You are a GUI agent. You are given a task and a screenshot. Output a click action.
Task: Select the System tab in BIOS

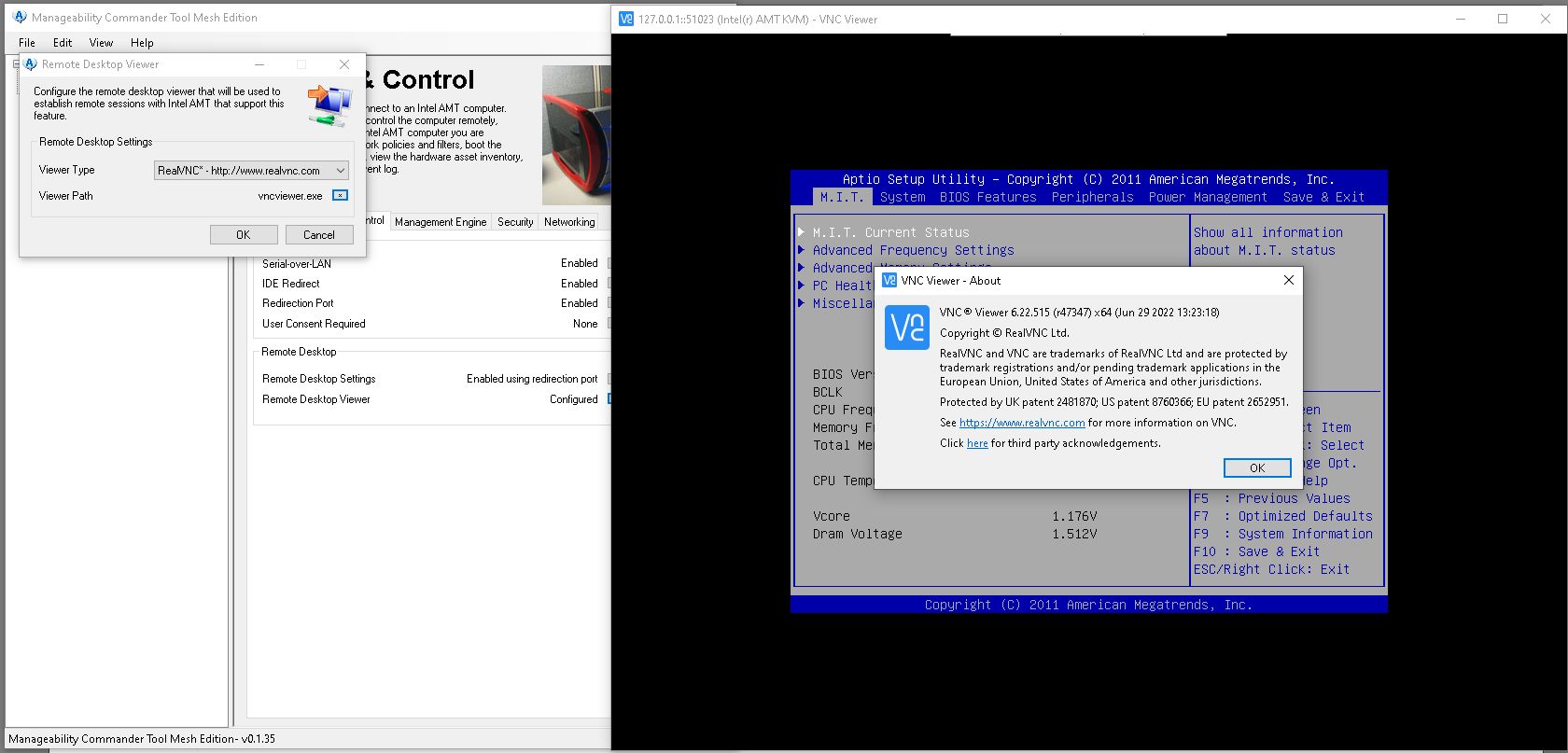tap(903, 197)
